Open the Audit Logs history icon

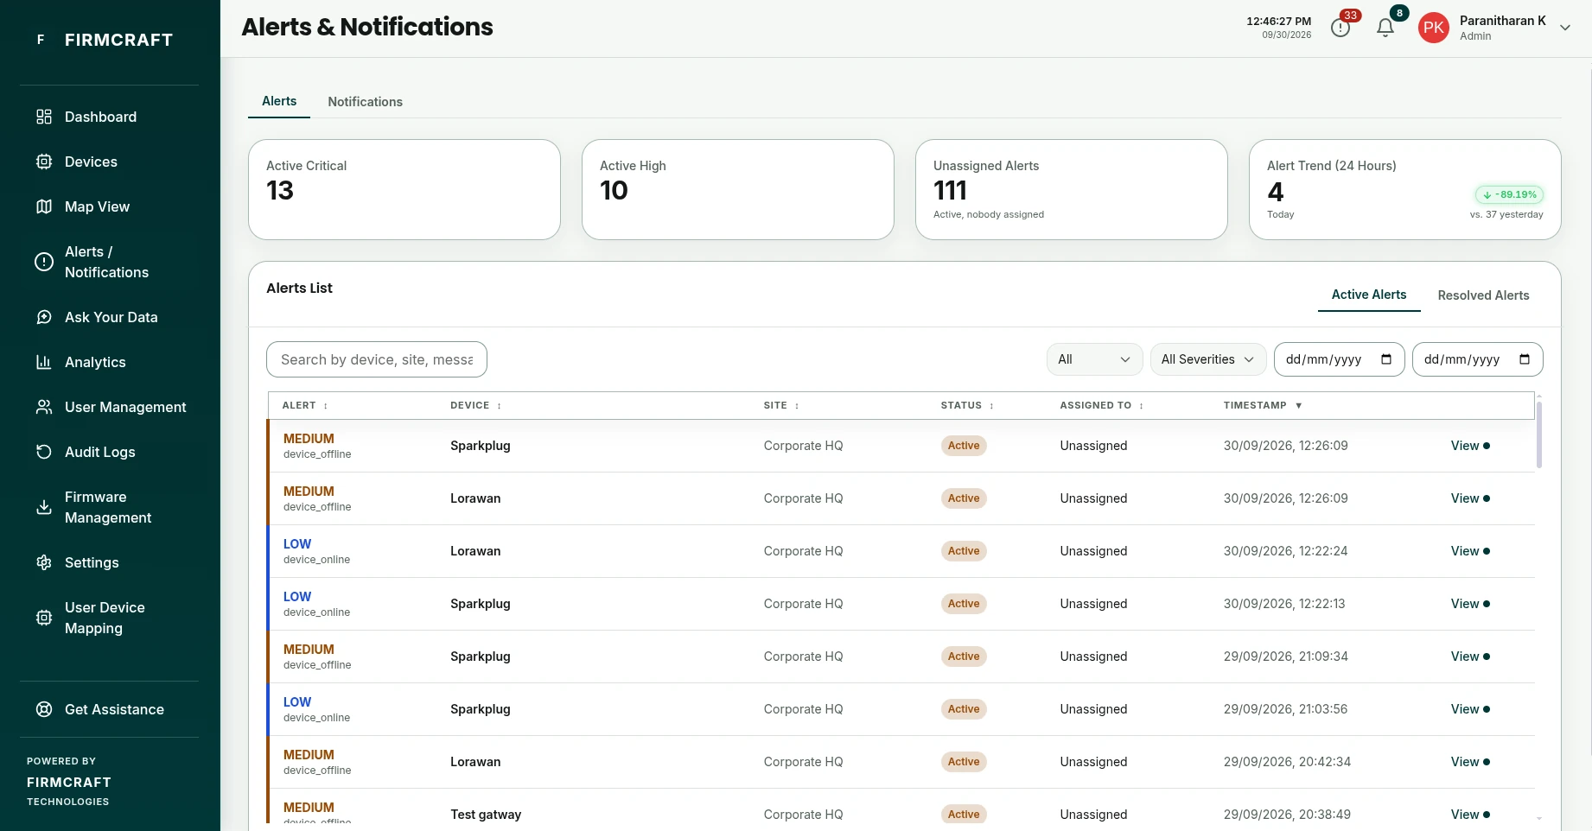44,452
